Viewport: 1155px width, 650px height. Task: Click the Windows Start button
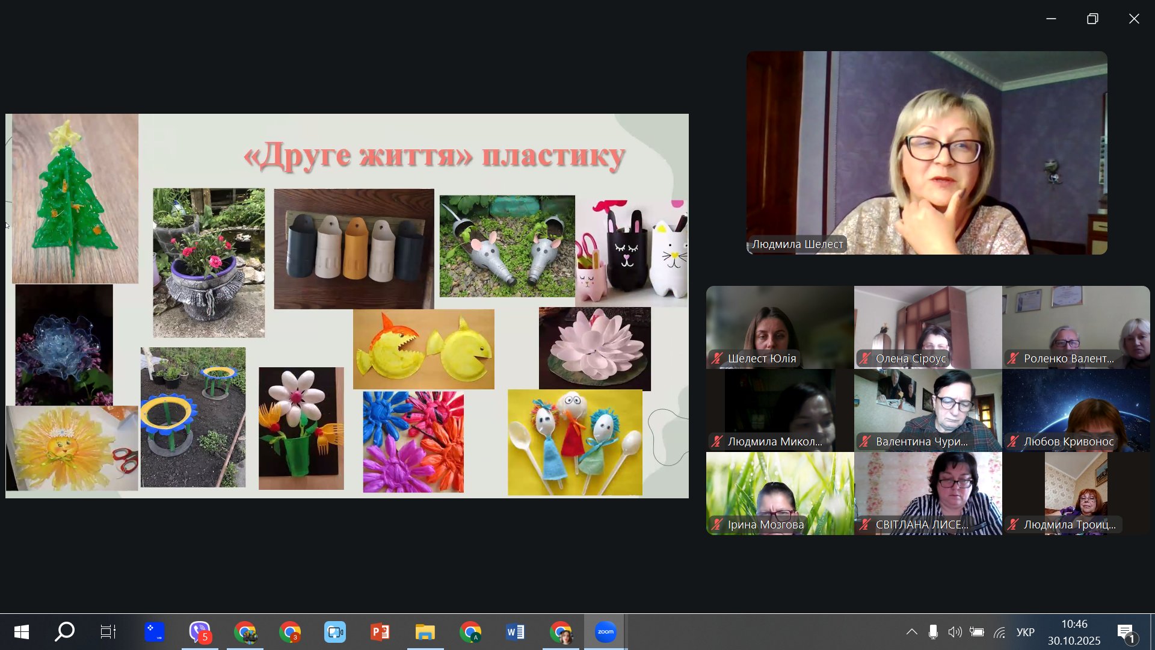pyautogui.click(x=22, y=632)
